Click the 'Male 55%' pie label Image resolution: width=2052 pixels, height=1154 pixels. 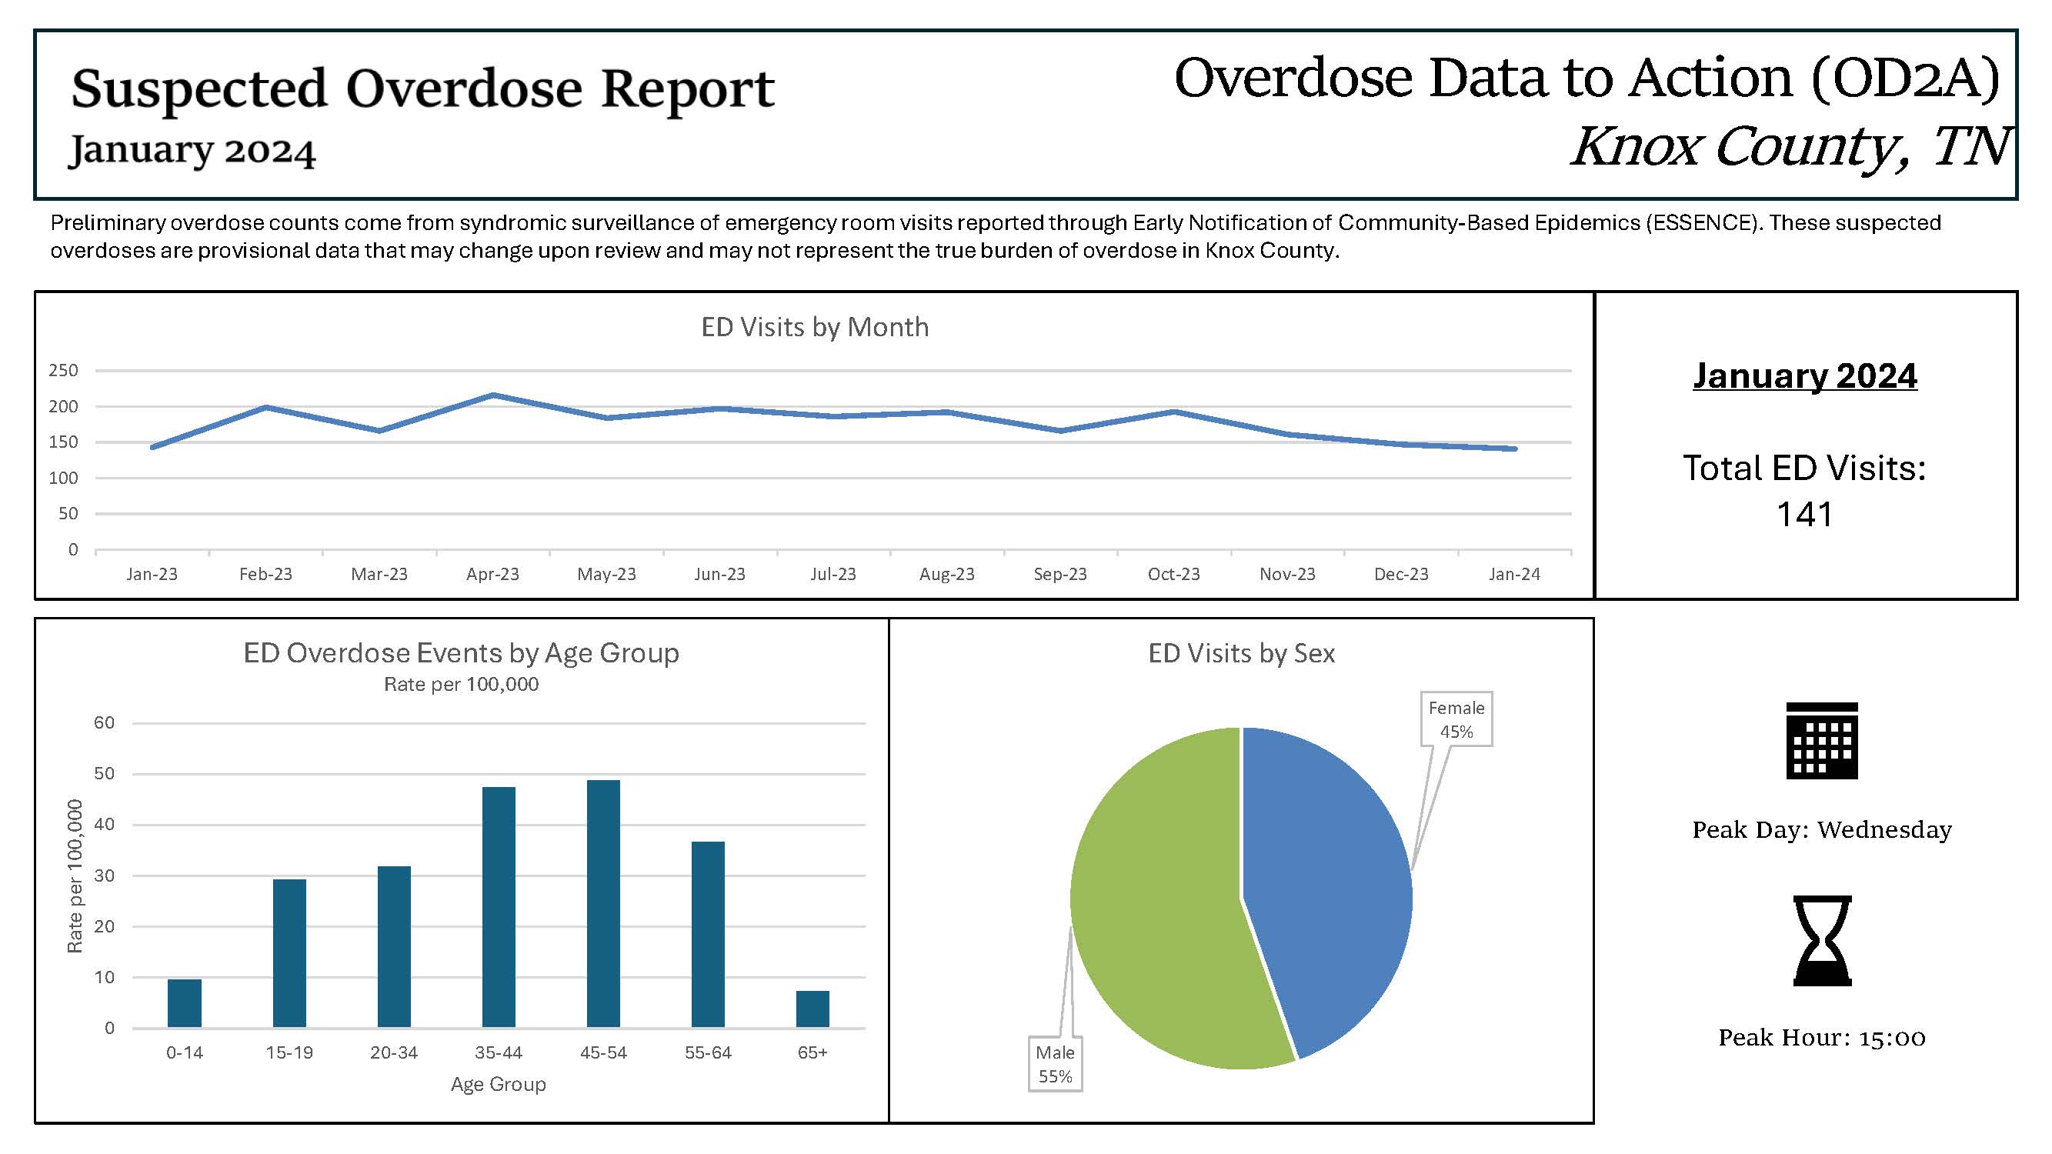[1055, 1064]
